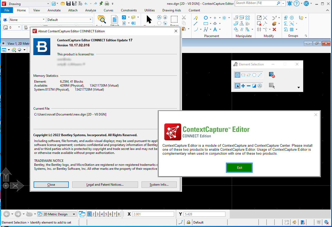
Task: Click the Y coordinate input field
Action: point(204,214)
